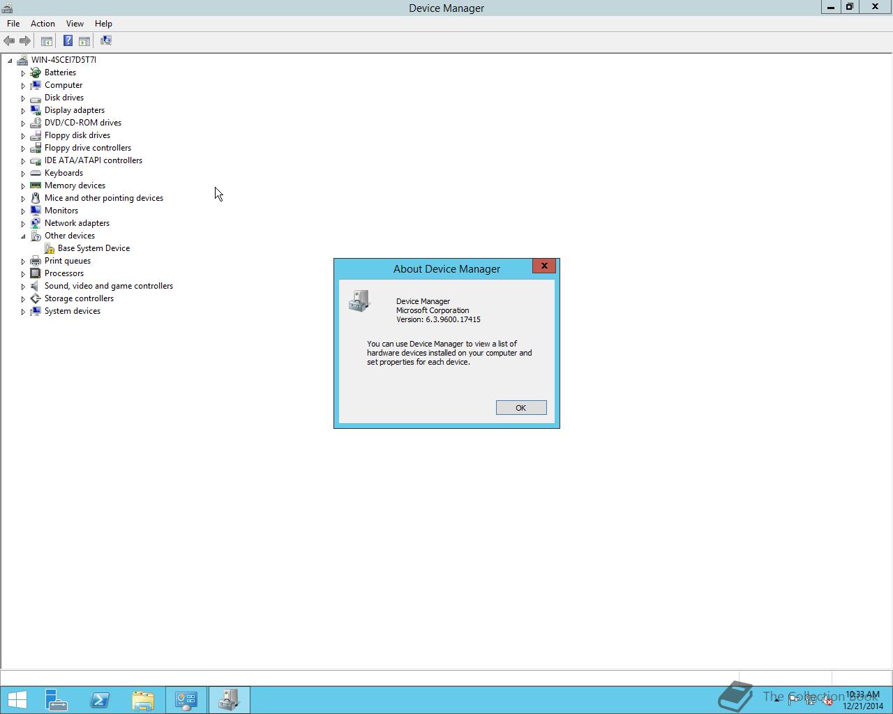This screenshot has width=893, height=714.
Task: Select the Floppy disk drives label
Action: (x=77, y=135)
